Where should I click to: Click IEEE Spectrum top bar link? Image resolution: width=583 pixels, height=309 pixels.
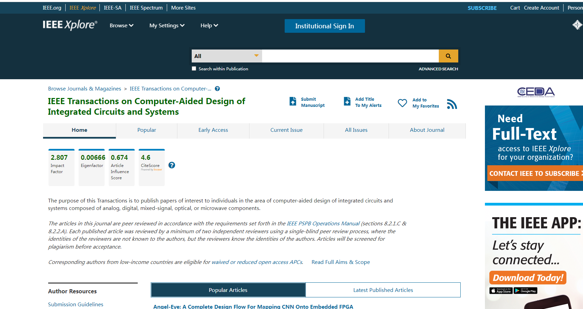click(146, 8)
